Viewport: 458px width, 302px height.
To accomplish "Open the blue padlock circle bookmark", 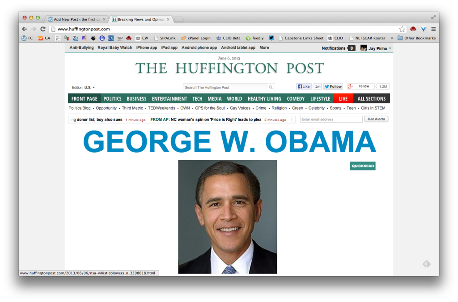I will (x=102, y=38).
